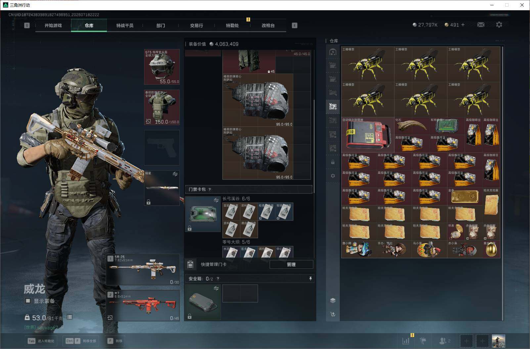Click the sort icon at warehouse sidebar bottom
The width and height of the screenshot is (530, 349).
pyautogui.click(x=333, y=314)
